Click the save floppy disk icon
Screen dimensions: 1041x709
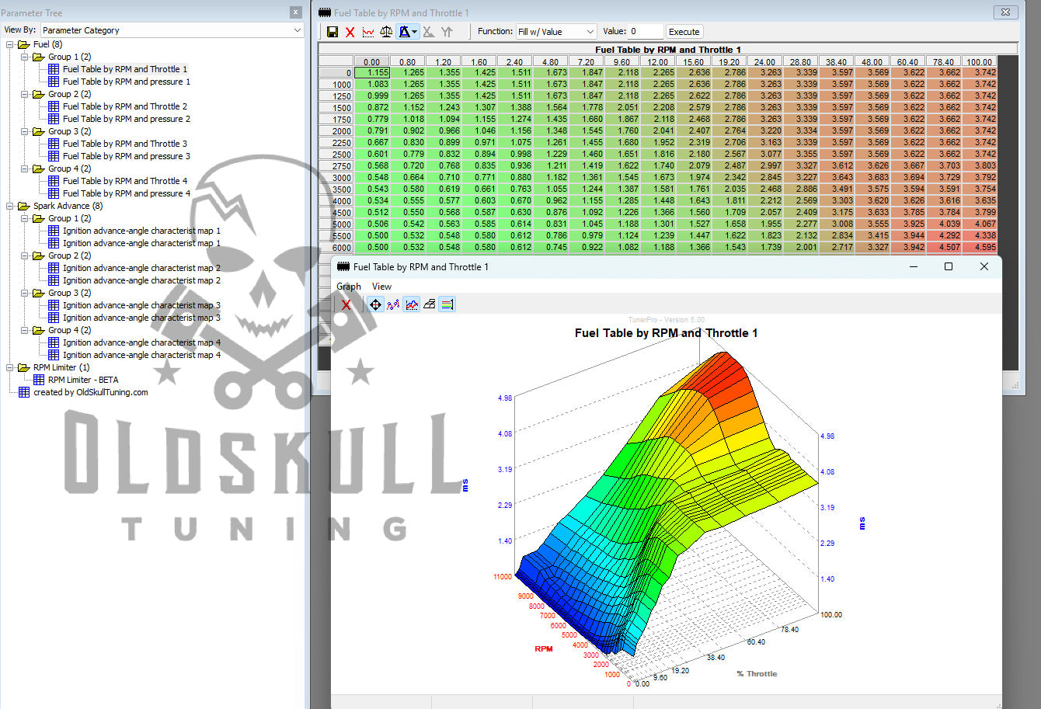(x=332, y=32)
